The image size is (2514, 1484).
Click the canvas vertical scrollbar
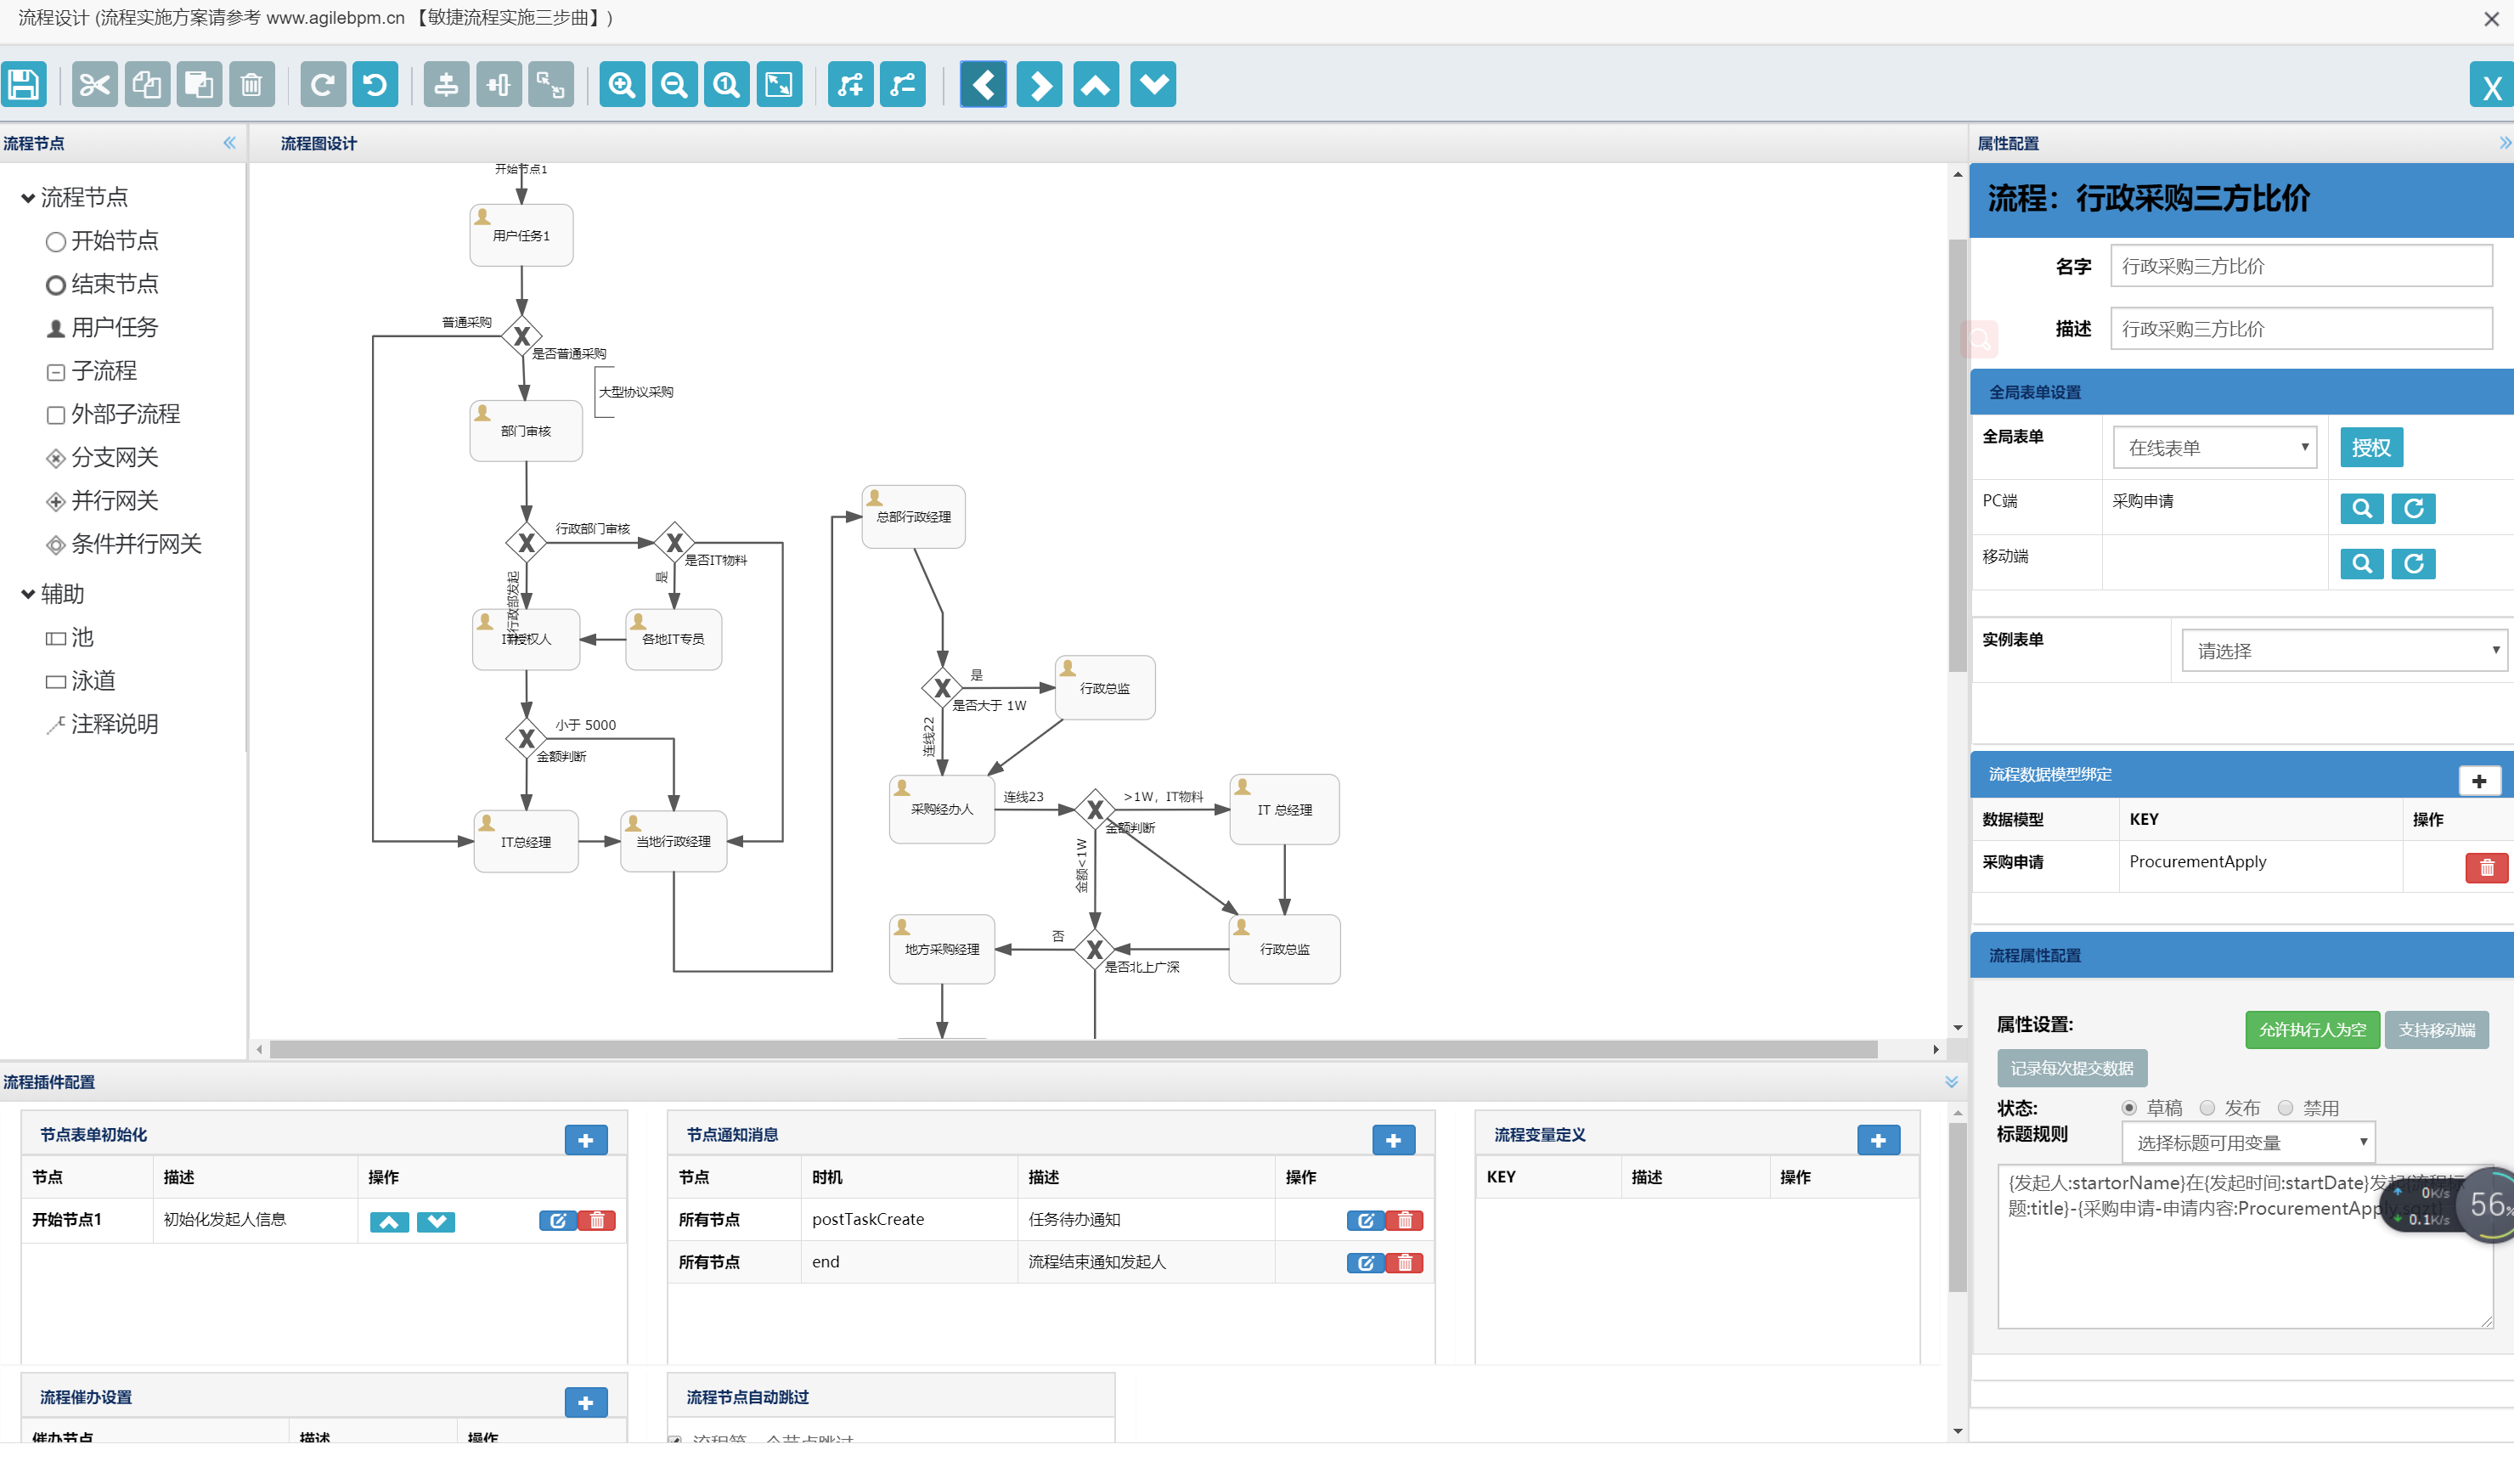(1957, 455)
